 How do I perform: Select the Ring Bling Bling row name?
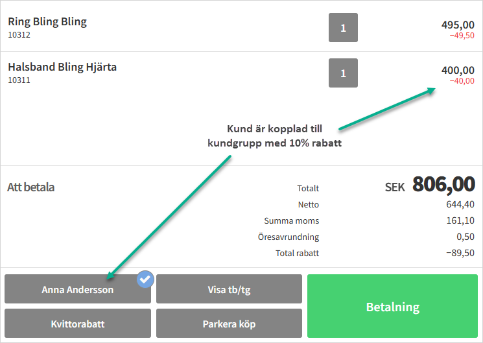coord(47,21)
